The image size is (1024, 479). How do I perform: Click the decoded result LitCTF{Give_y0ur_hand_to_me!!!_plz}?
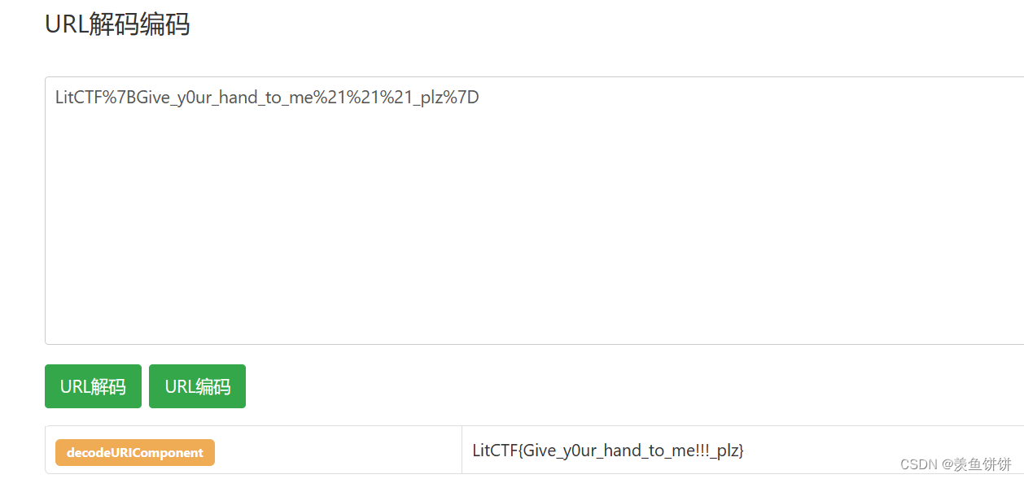coord(609,451)
